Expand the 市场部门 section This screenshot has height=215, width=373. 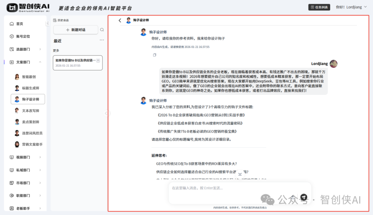coord(25,183)
